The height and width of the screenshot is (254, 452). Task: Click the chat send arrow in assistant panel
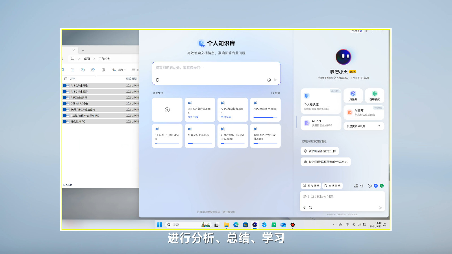tap(381, 208)
